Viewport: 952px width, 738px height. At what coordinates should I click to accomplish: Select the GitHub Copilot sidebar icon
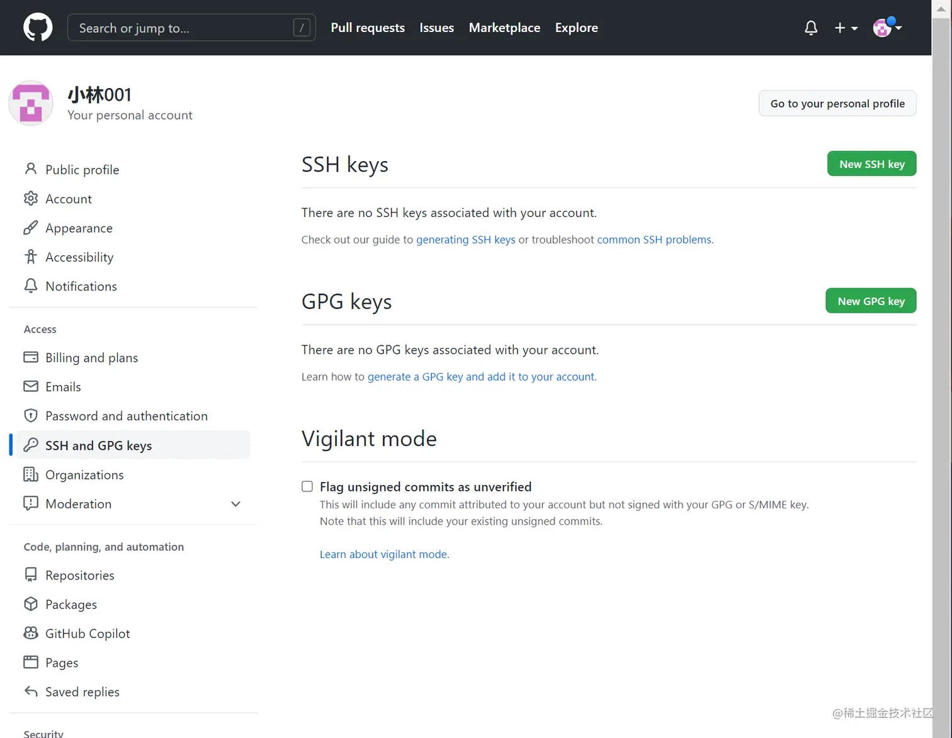tap(31, 634)
